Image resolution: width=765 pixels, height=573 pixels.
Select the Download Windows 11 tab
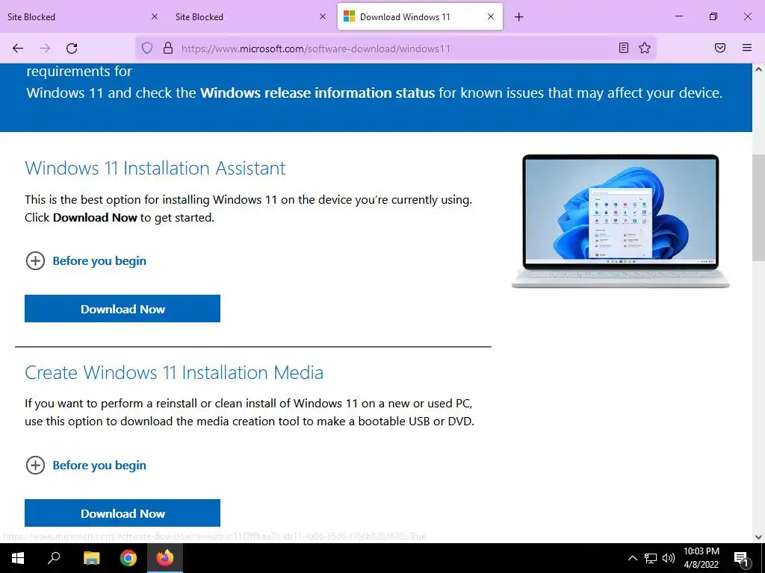[420, 16]
